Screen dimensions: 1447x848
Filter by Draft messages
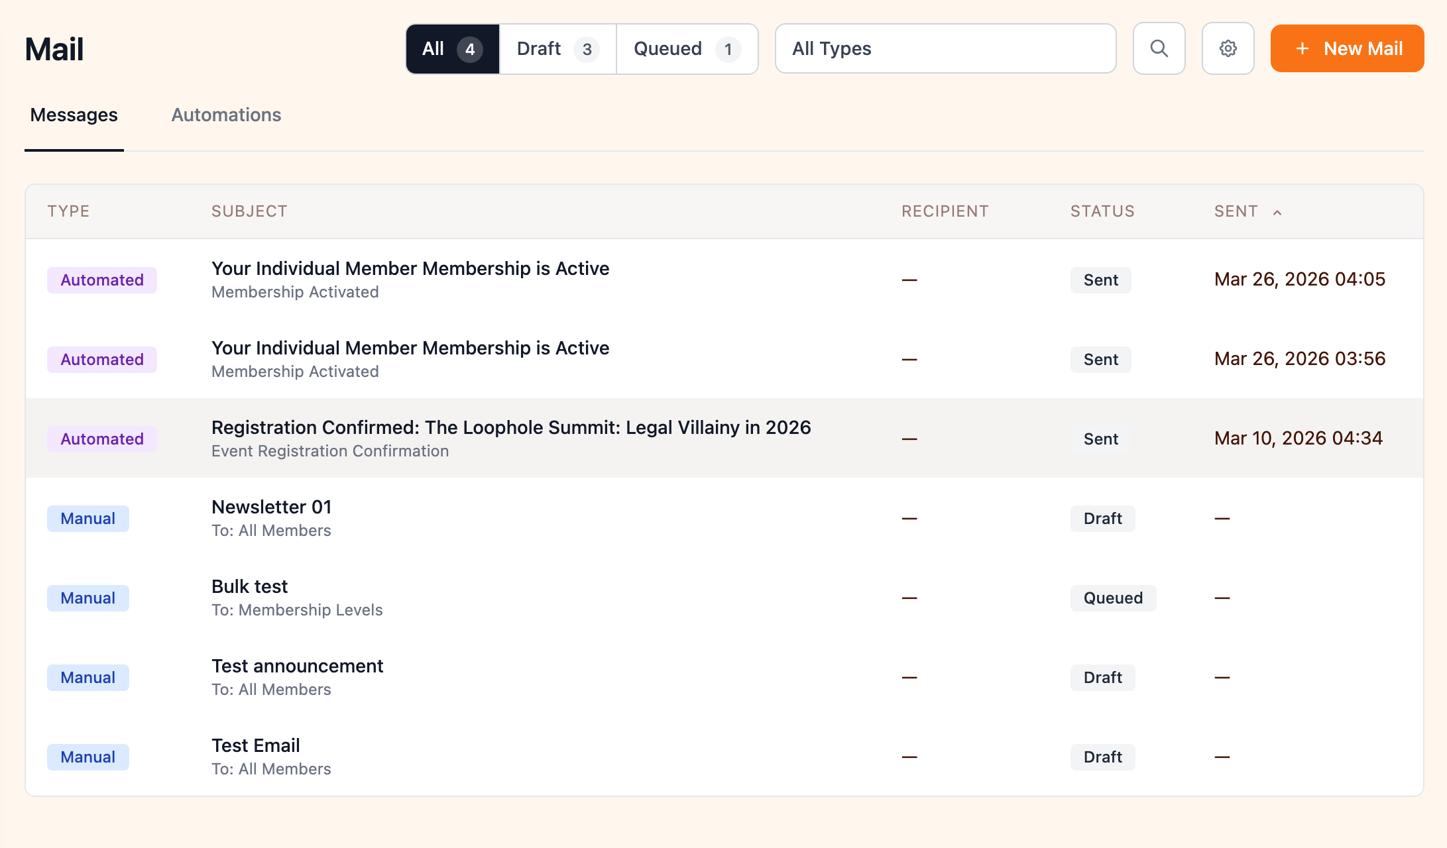point(557,49)
